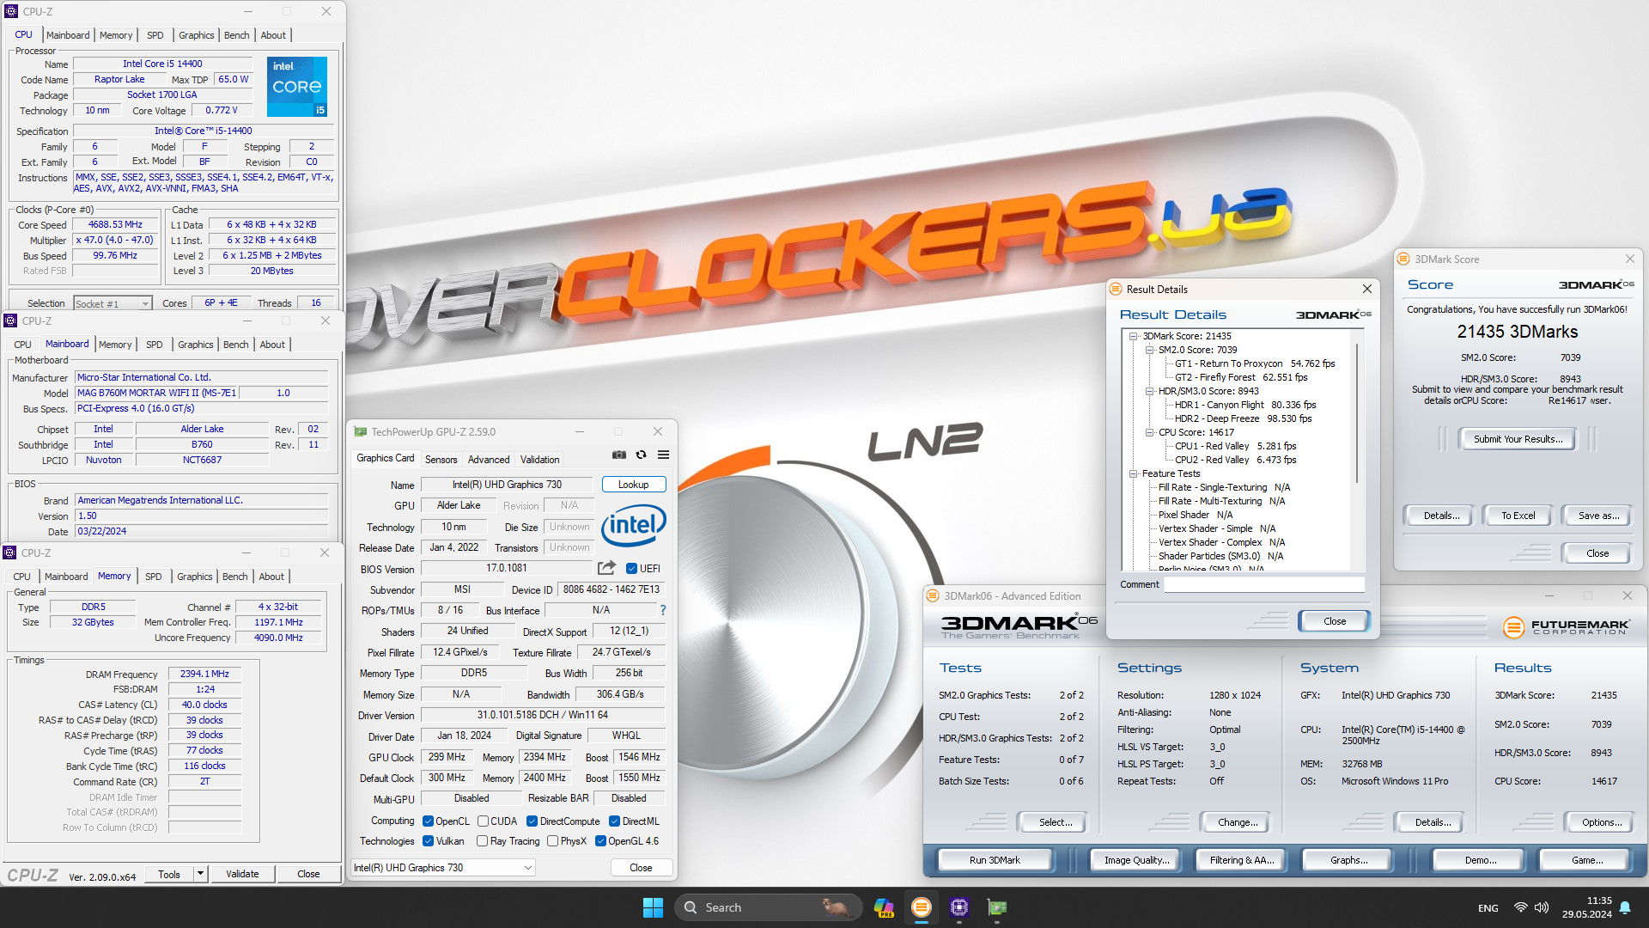Screen dimensions: 1649x928
Task: Click the network icon in system tray
Action: [1520, 907]
